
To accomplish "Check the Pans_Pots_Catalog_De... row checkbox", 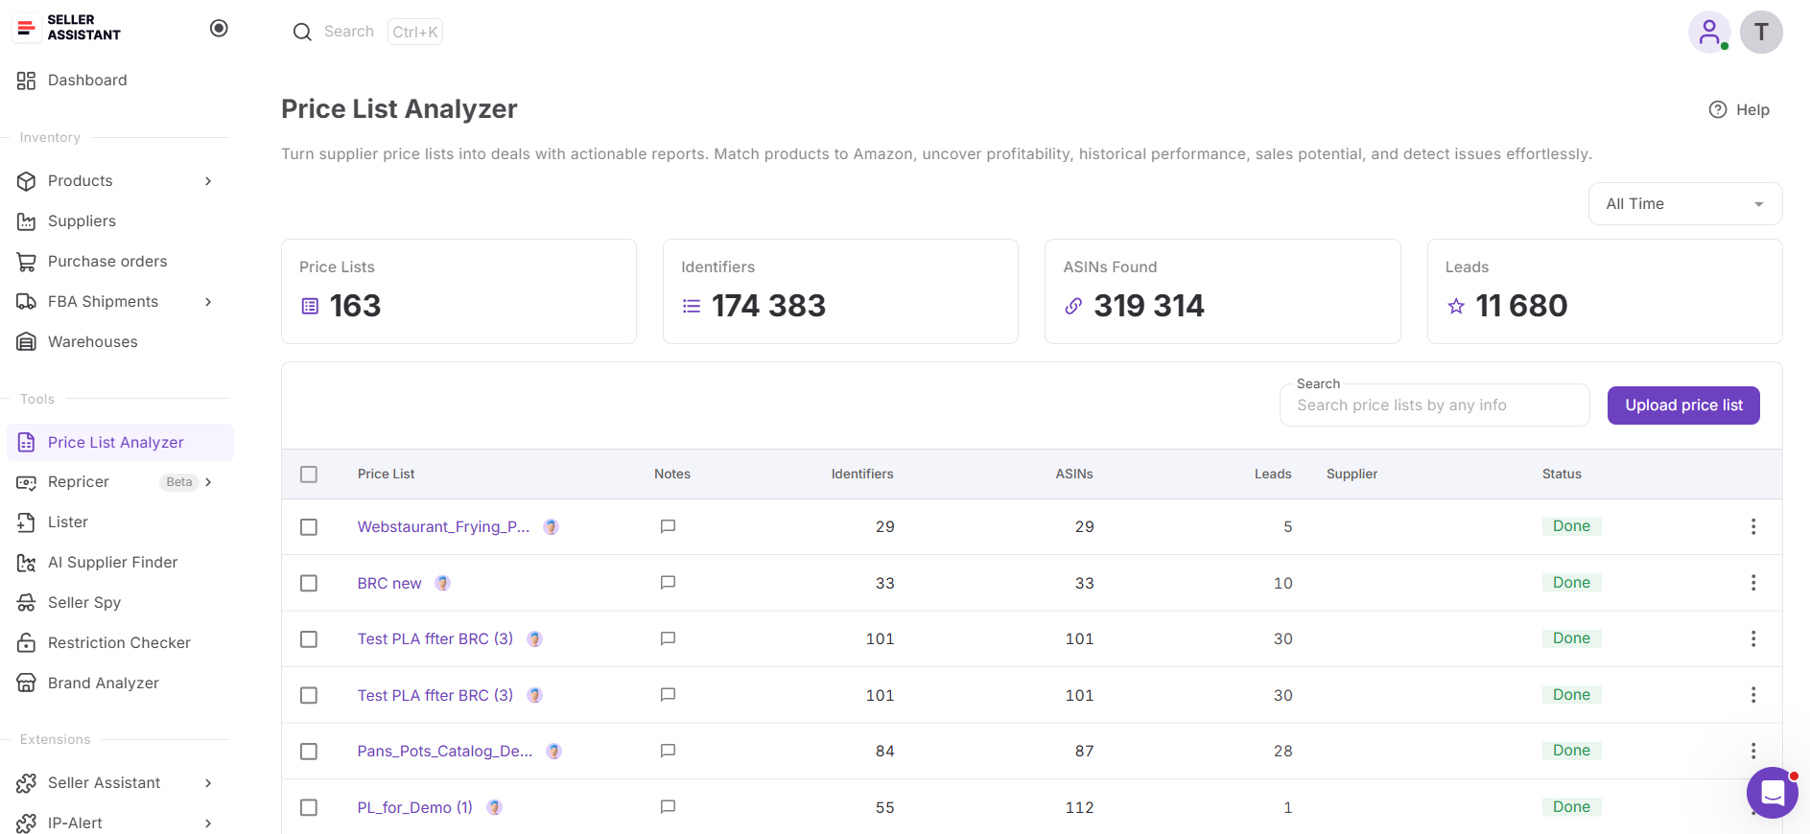I will click(x=309, y=752).
